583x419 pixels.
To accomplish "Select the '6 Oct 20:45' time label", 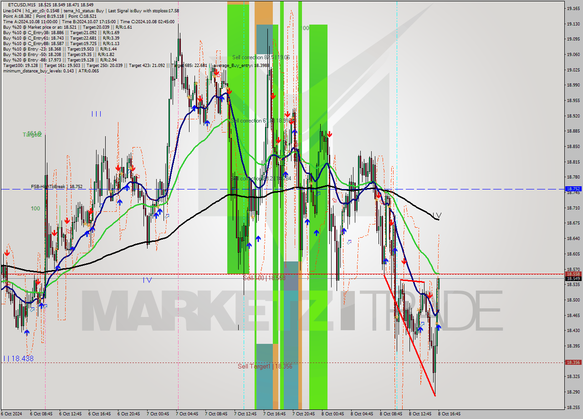I will [x=129, y=414].
